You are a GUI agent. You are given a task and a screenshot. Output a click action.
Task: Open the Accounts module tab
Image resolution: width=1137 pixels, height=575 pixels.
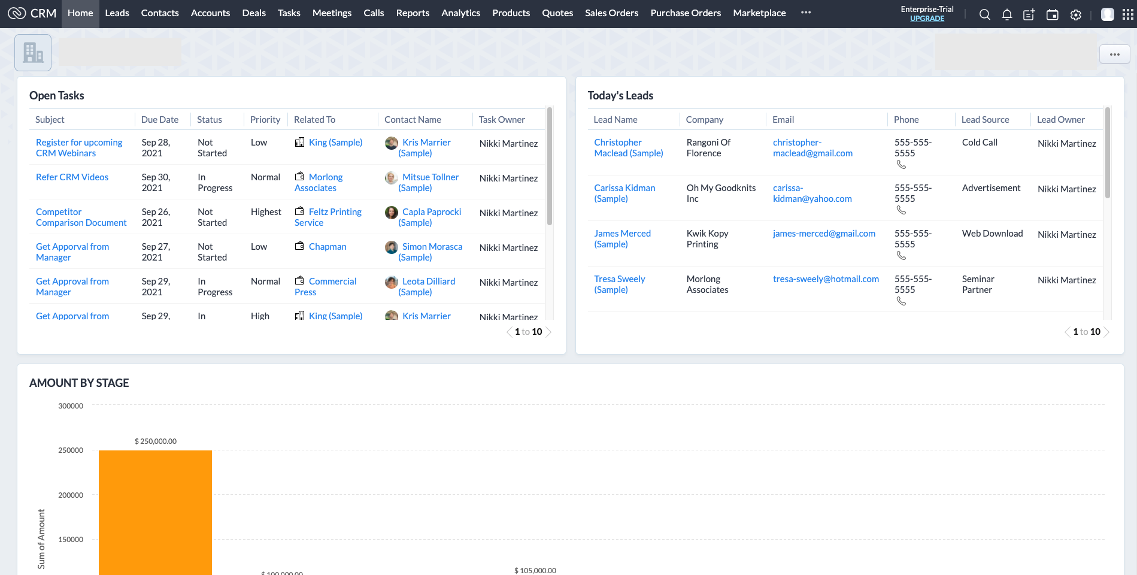[x=210, y=13]
